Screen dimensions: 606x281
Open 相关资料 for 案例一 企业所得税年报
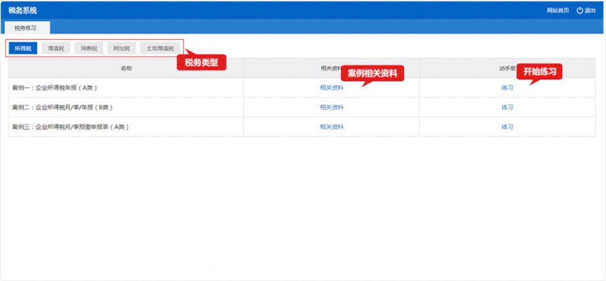(331, 88)
